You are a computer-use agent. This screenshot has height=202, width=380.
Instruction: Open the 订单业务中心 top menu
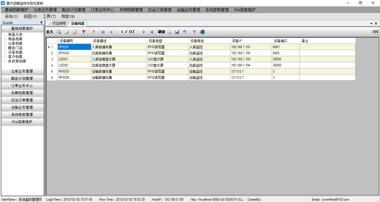102,10
